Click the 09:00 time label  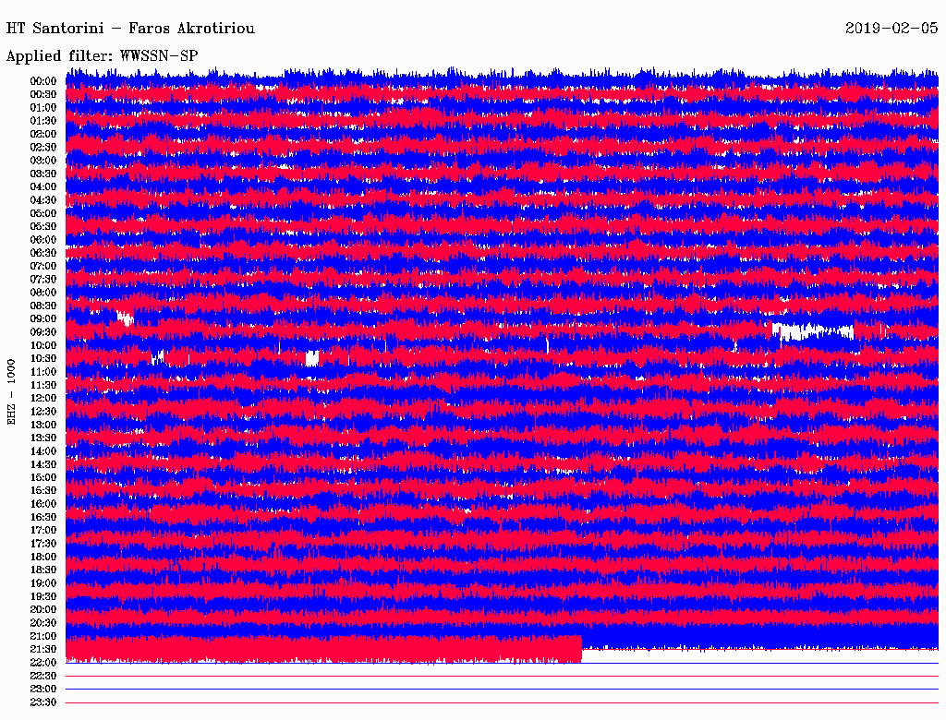(x=43, y=318)
